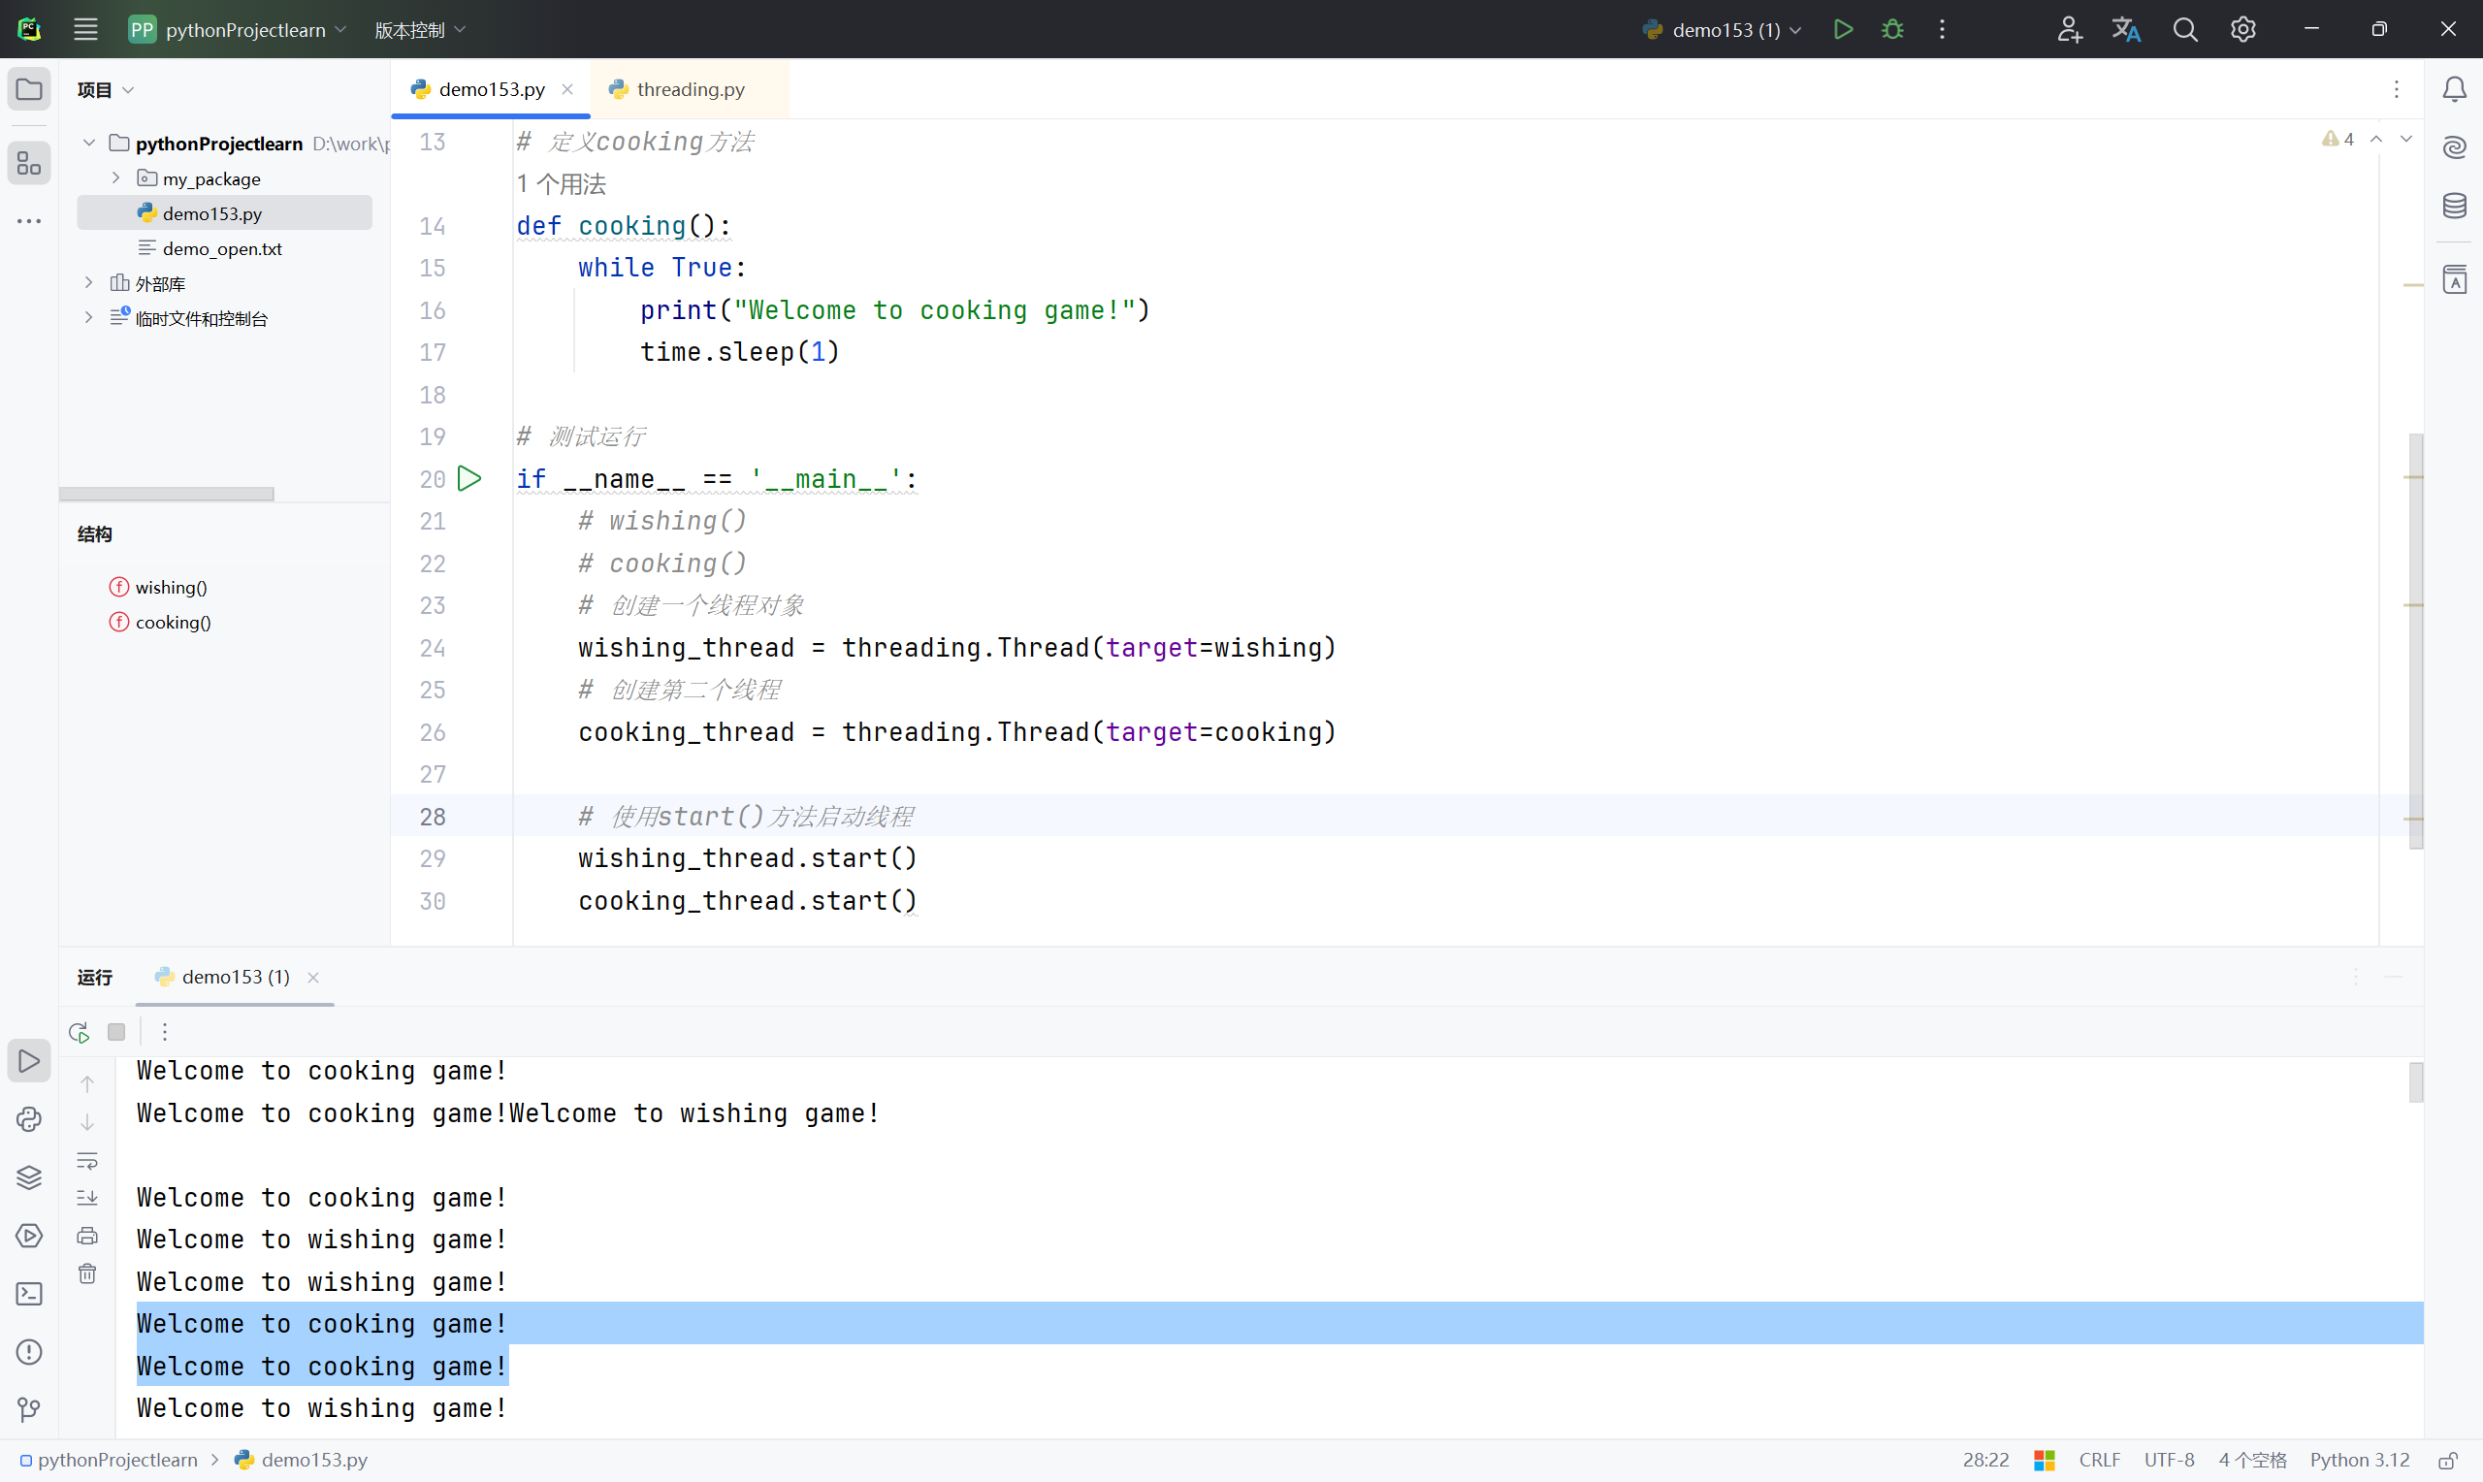Open Search Everywhere magnifier
The height and width of the screenshot is (1482, 2483).
[2184, 29]
